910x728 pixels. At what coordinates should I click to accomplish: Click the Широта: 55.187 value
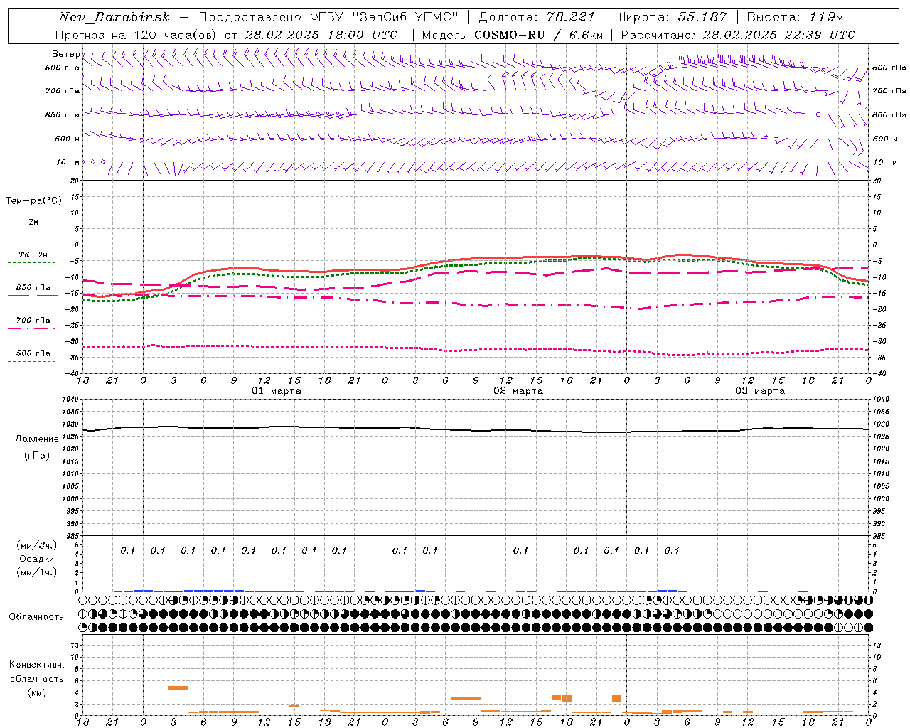(671, 17)
